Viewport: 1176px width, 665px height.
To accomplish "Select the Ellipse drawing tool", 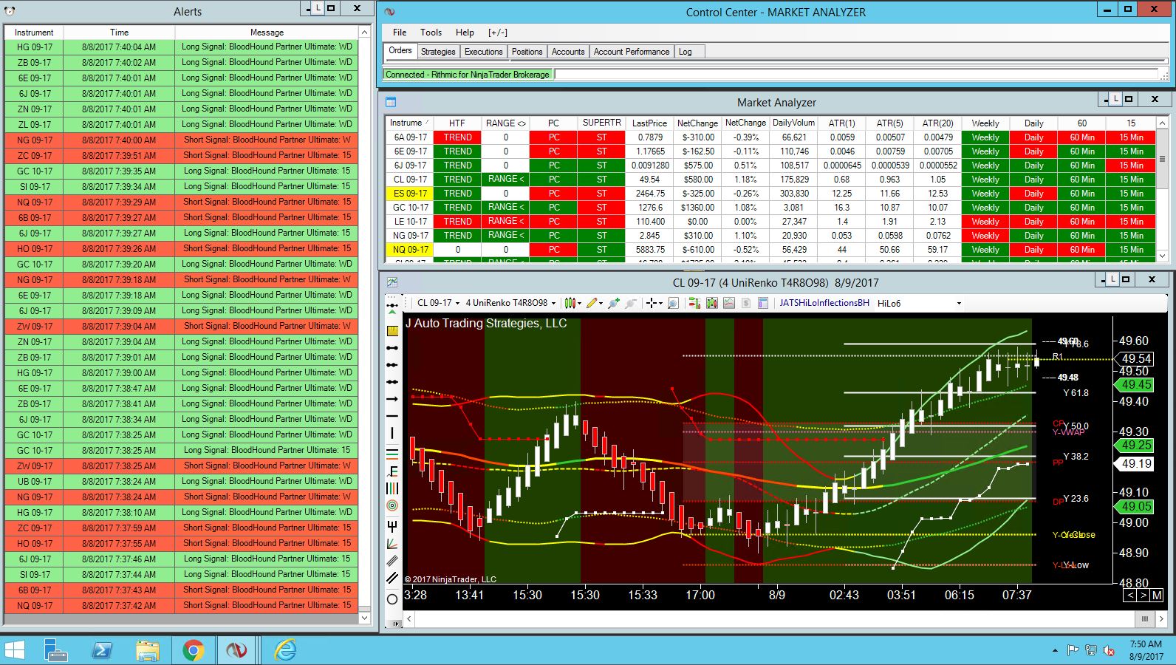I will [392, 599].
